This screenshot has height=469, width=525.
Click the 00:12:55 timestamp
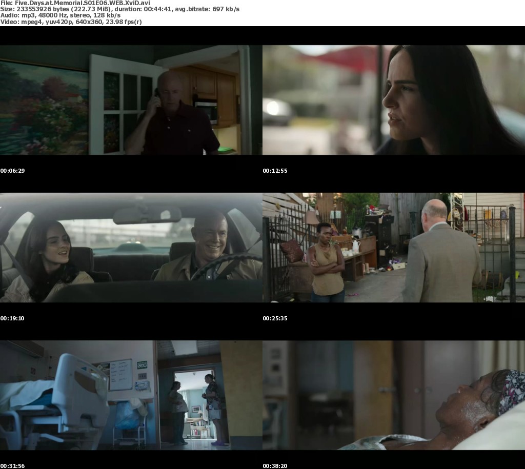click(x=275, y=171)
